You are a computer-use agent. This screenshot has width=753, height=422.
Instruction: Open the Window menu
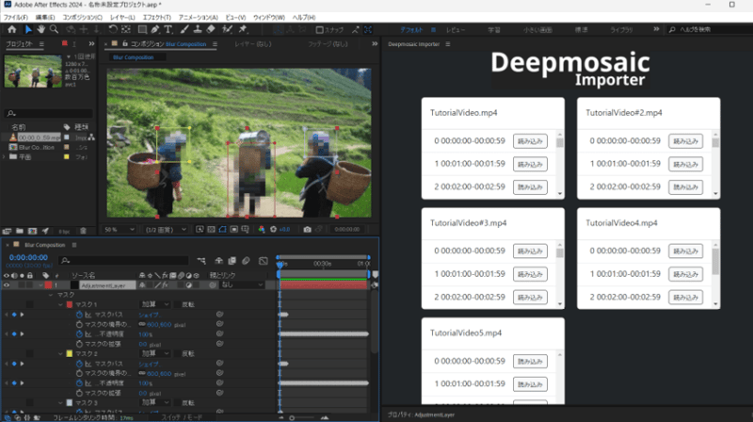point(269,17)
